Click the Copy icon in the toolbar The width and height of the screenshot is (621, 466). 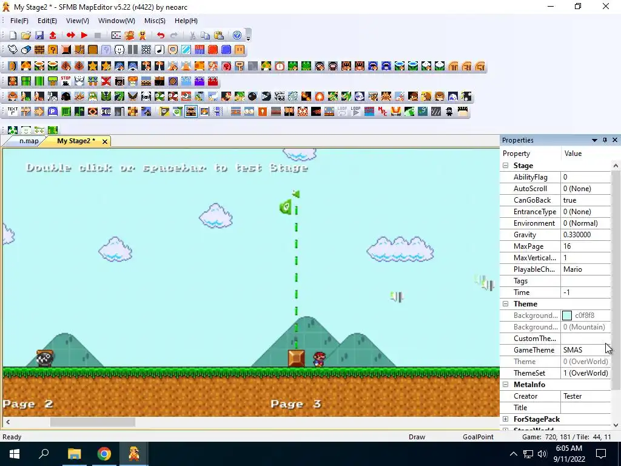tap(205, 36)
